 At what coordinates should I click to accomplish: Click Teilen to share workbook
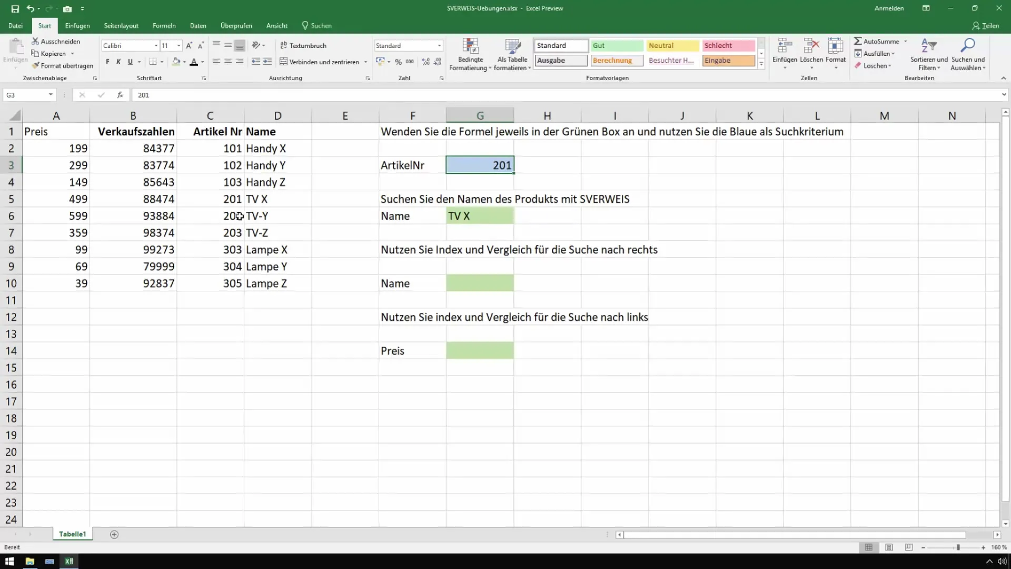point(985,25)
